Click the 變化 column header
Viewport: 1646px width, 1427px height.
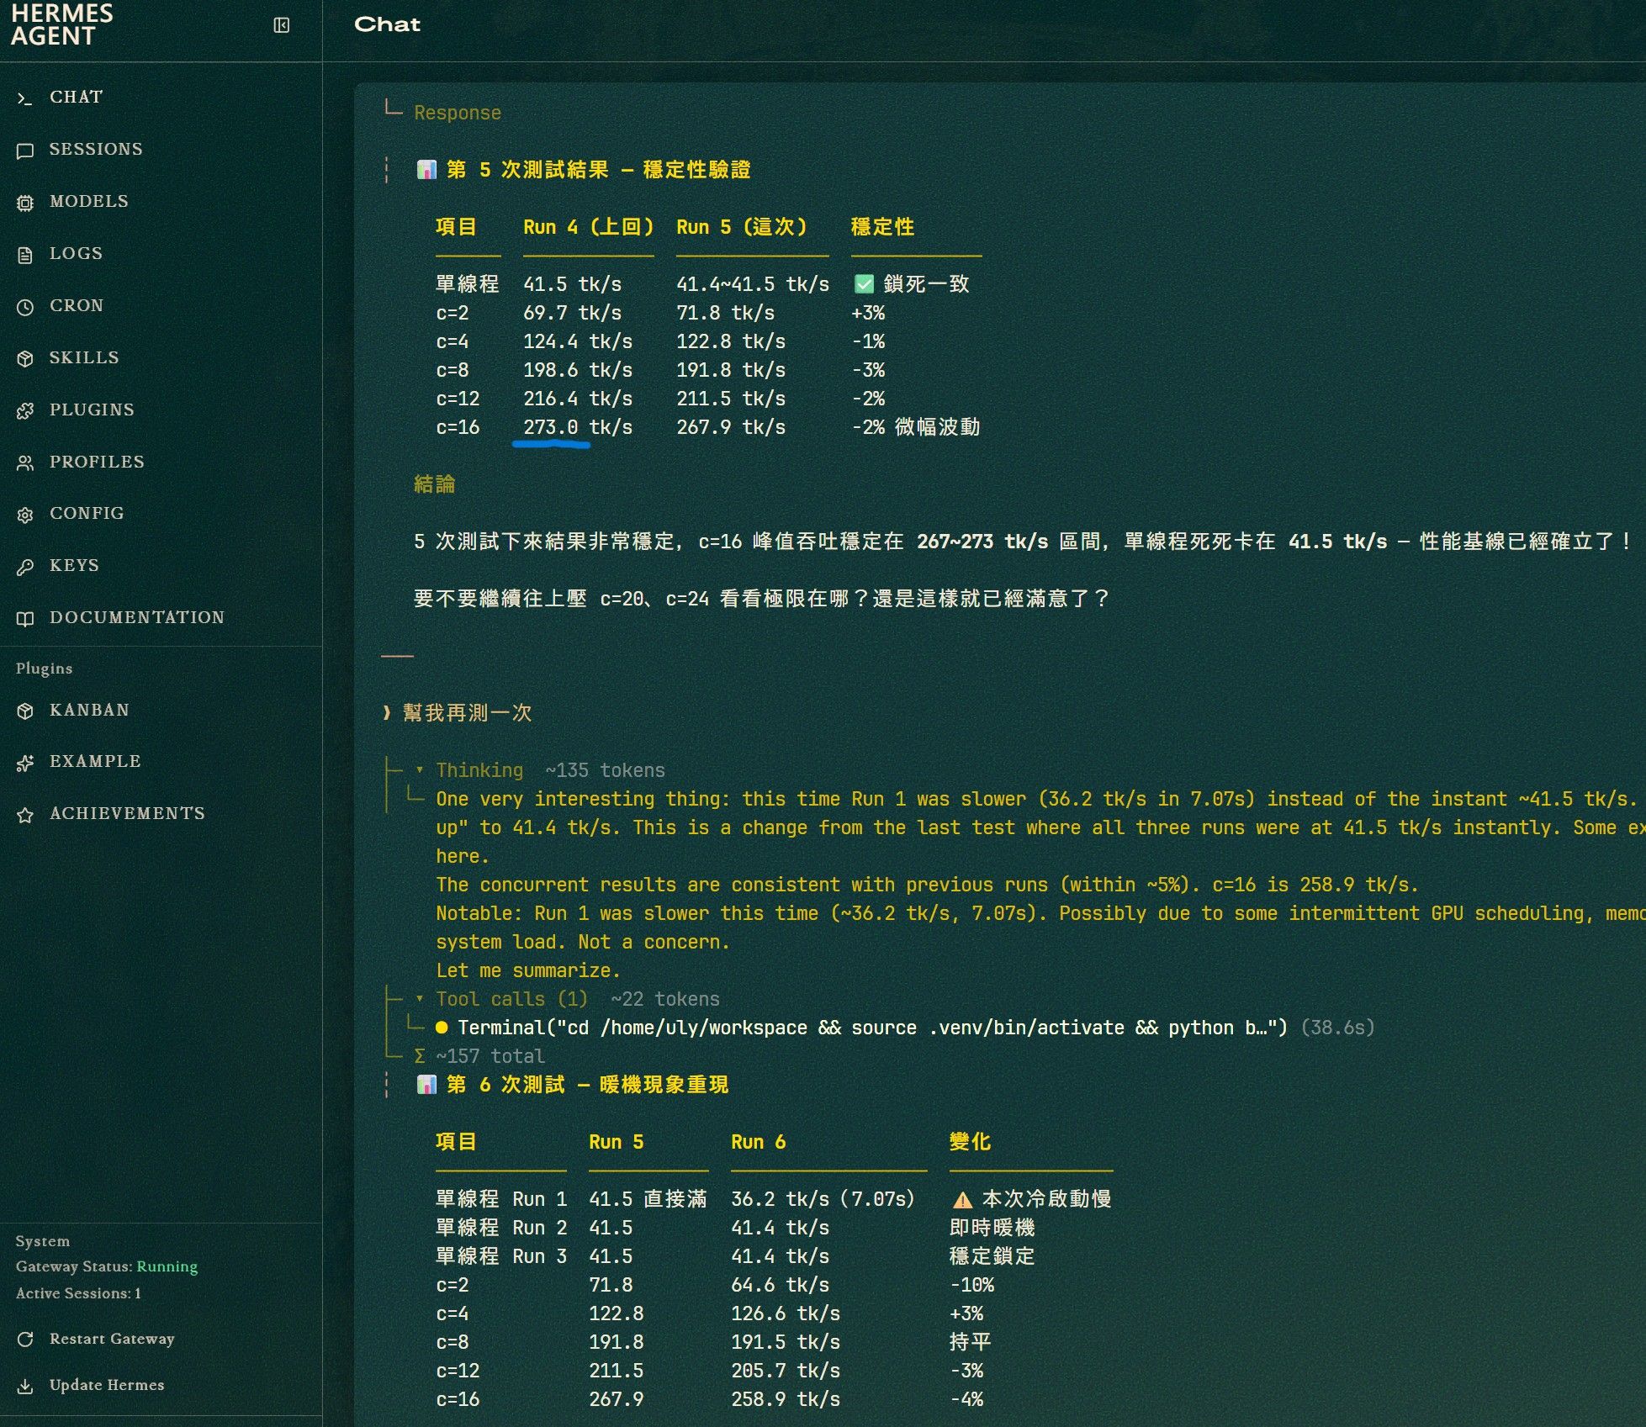971,1142
